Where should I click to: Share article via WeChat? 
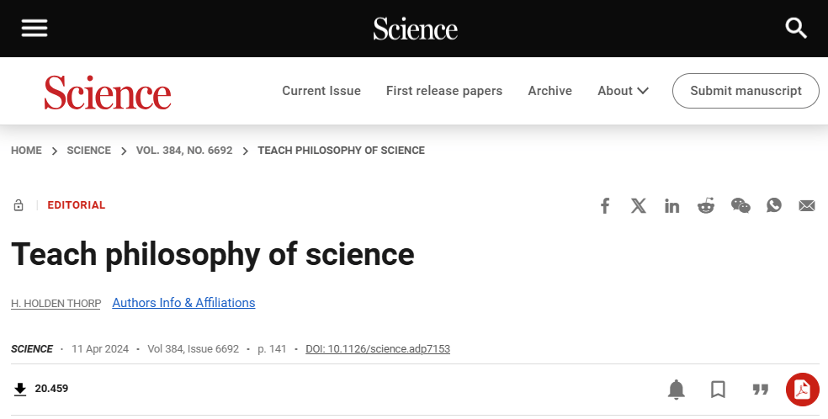pos(740,206)
